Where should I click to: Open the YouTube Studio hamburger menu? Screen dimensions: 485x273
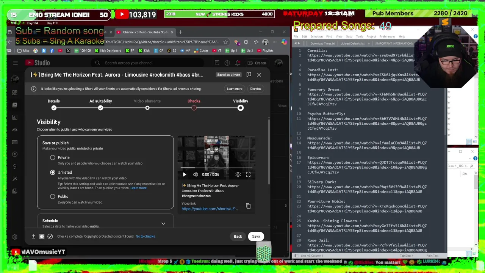[x=15, y=63]
